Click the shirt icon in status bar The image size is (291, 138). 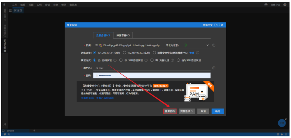286,134
